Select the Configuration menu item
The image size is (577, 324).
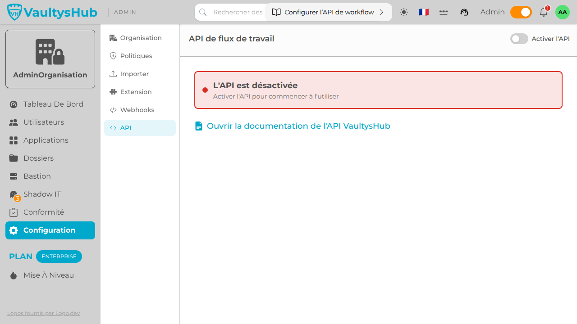tap(50, 230)
